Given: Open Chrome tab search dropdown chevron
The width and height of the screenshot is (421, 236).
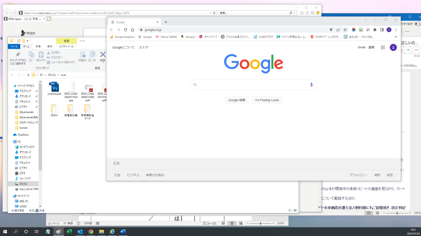Looking at the screenshot, I should (x=365, y=20).
